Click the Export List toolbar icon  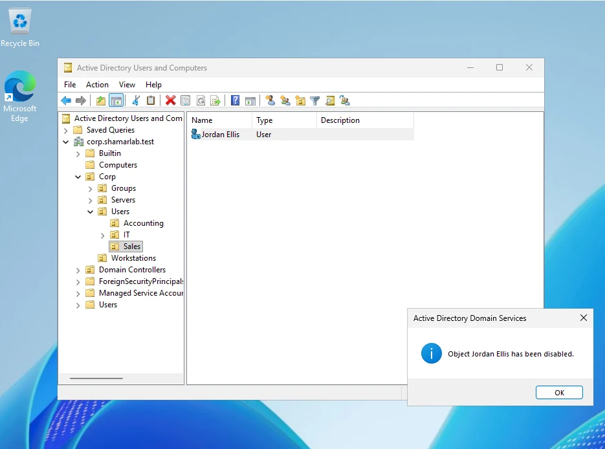[215, 101]
